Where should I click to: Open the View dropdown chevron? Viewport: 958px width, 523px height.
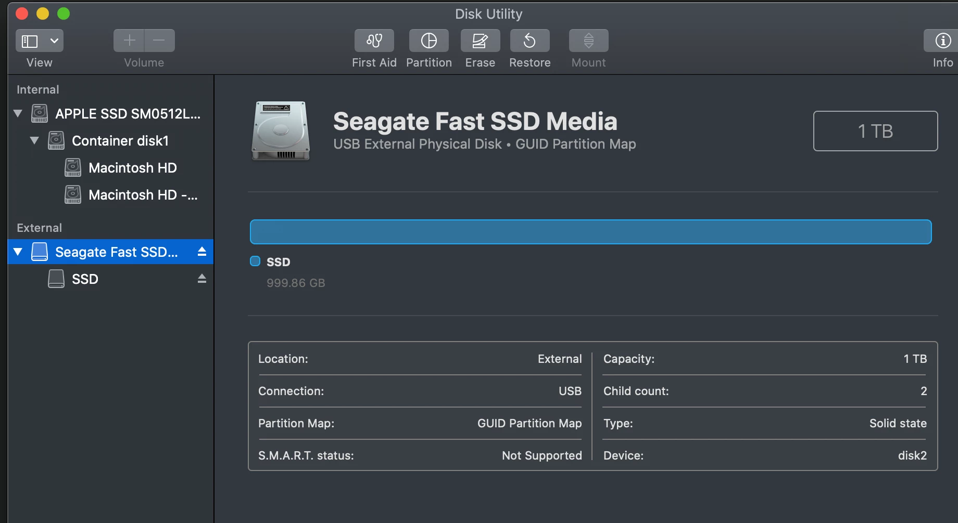pos(54,41)
